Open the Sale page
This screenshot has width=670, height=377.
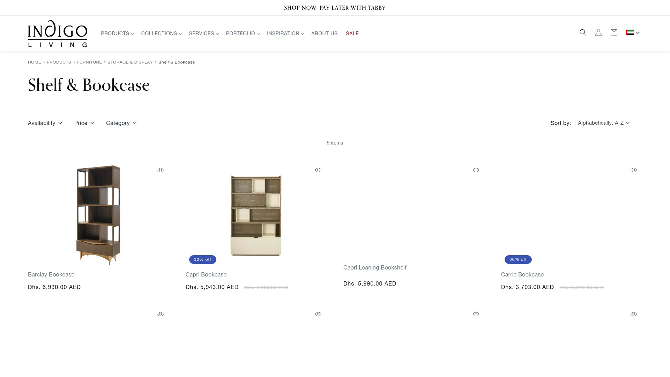coord(352,34)
